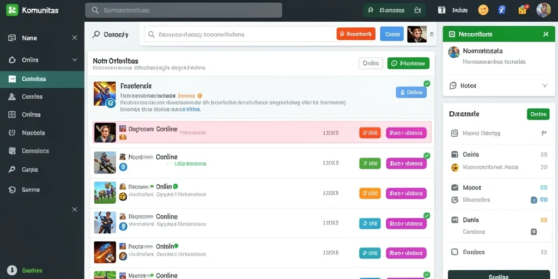The image size is (558, 279).
Task: Click the yellow round badge under the orange-button row name
Action: tap(123, 196)
